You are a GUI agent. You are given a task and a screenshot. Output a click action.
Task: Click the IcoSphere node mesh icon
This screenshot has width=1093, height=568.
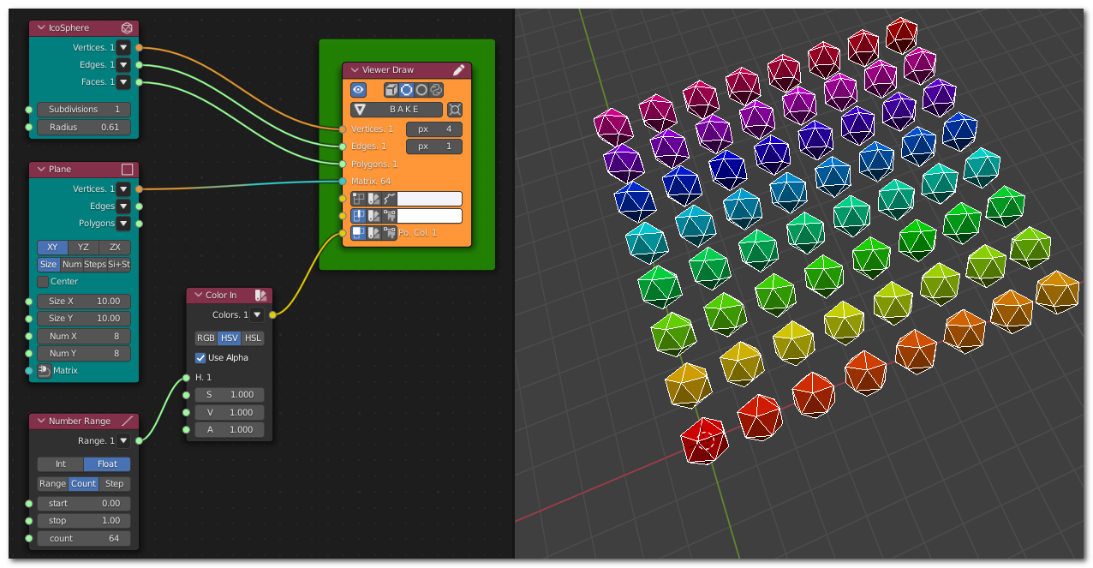click(x=127, y=28)
